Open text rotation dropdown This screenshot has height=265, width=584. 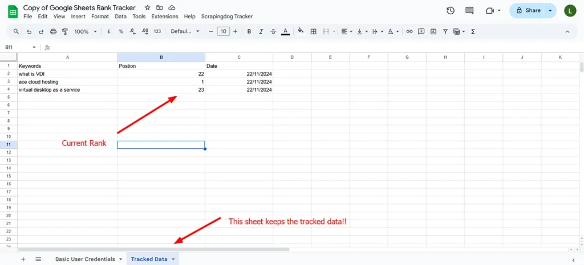394,32
